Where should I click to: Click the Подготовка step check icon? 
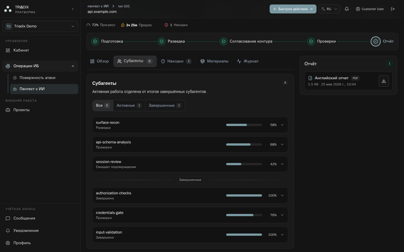(95, 41)
